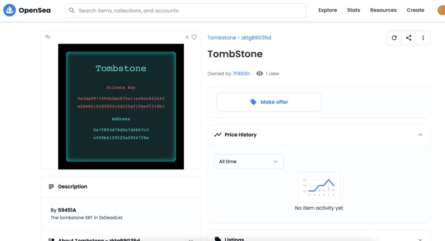This screenshot has width=445, height=241.
Task: Open the orange profile avatar
Action: 441,10
